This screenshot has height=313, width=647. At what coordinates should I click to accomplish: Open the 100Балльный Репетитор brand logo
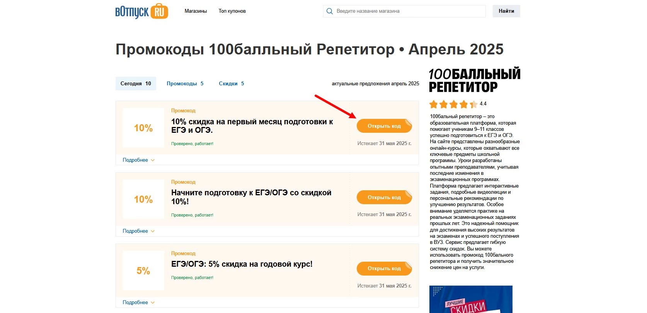[473, 79]
